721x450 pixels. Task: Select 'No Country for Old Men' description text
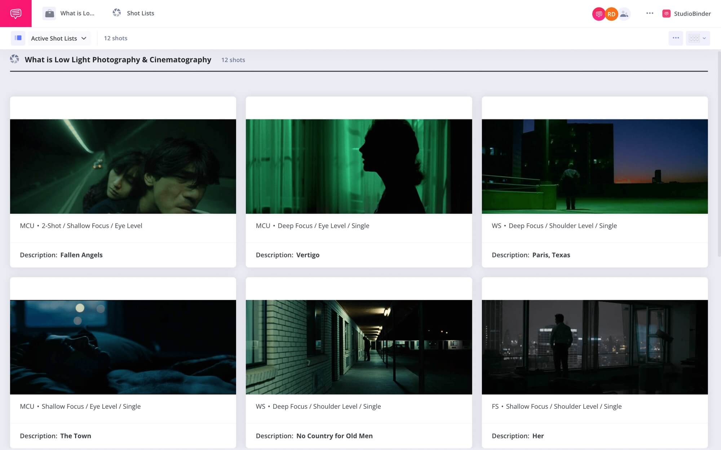[335, 436]
